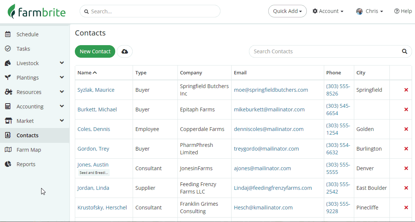415x222 pixels.
Task: Open the Quick Add dropdown
Action: pos(287,11)
